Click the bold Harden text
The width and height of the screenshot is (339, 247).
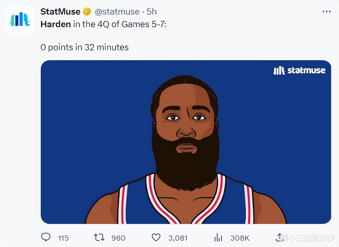(x=56, y=24)
